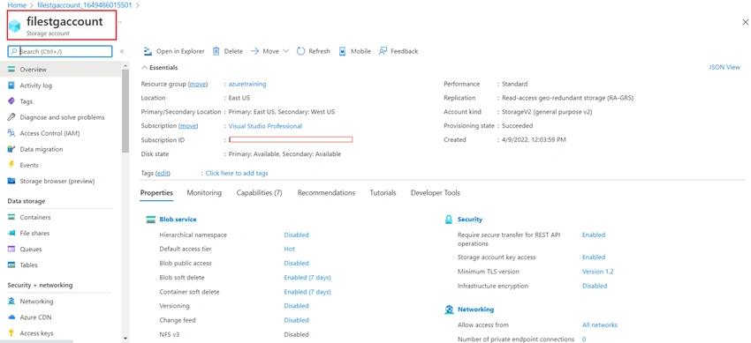Click the Security section heading link
751x343 pixels.
click(x=470, y=220)
